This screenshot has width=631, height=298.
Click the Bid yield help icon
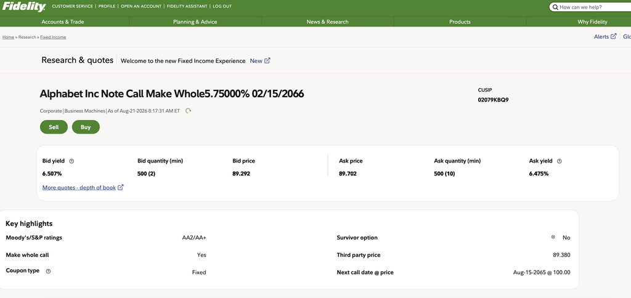pos(71,161)
